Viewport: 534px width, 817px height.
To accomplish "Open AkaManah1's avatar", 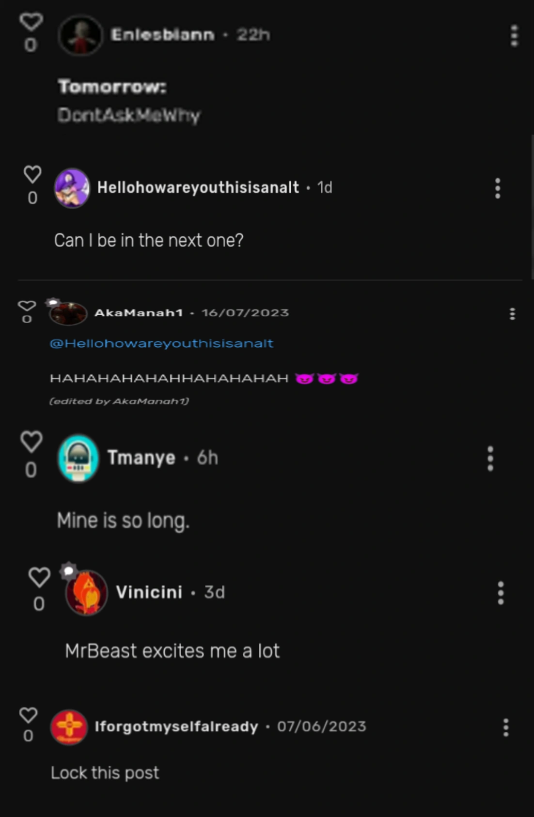I will click(68, 313).
